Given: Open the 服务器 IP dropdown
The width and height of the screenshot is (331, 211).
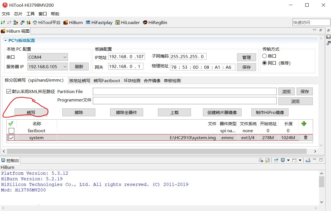Looking at the screenshot, I should [x=48, y=67].
